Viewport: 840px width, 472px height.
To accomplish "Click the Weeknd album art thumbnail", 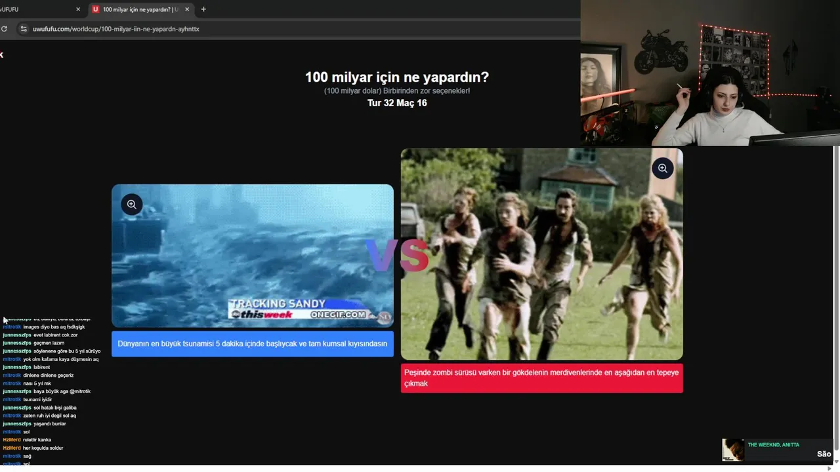I will (x=733, y=450).
